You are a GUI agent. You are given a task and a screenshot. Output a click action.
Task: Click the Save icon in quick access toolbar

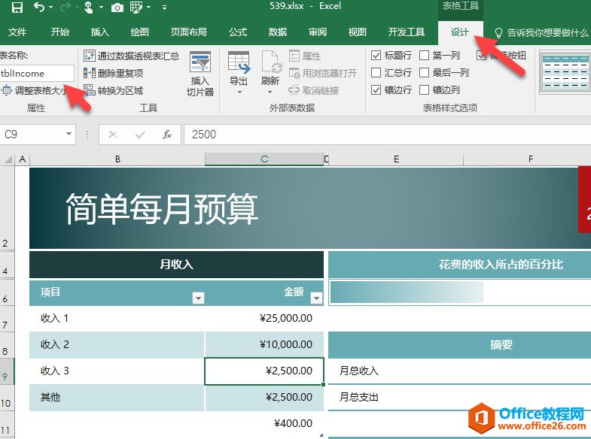click(x=17, y=8)
